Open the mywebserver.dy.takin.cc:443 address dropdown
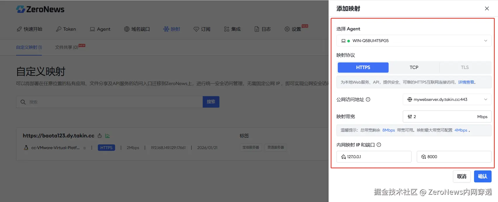 point(447,99)
